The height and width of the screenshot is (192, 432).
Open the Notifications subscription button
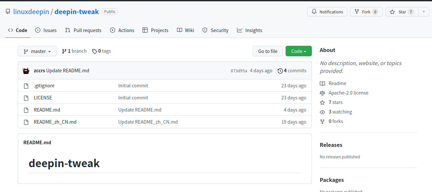327,12
